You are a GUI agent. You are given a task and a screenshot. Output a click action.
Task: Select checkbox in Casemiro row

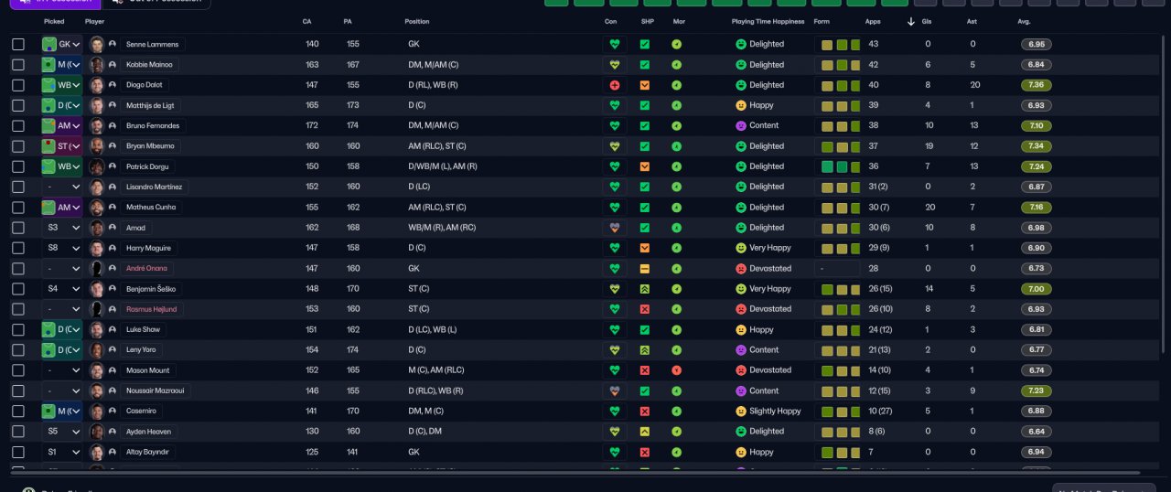click(18, 412)
